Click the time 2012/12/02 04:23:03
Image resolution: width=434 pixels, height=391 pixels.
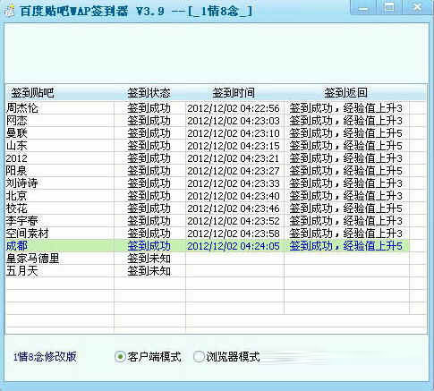tap(234, 121)
